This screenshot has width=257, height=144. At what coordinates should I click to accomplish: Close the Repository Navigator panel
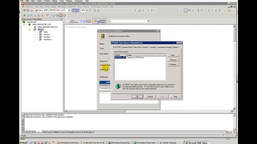pos(61,19)
